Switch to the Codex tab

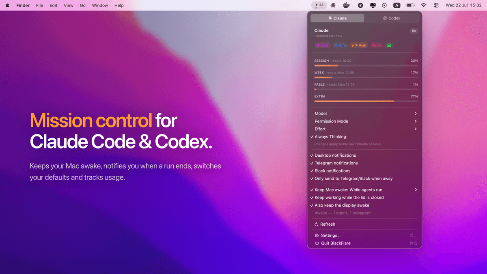392,18
